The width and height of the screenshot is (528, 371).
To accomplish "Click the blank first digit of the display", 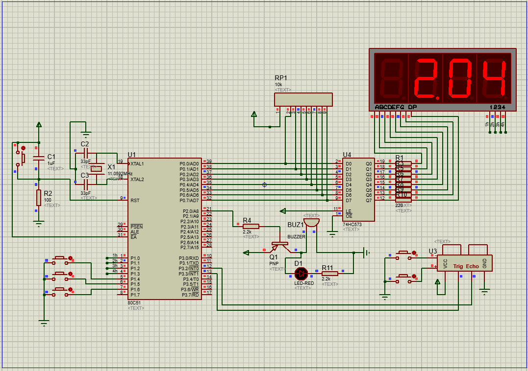I will 391,79.
